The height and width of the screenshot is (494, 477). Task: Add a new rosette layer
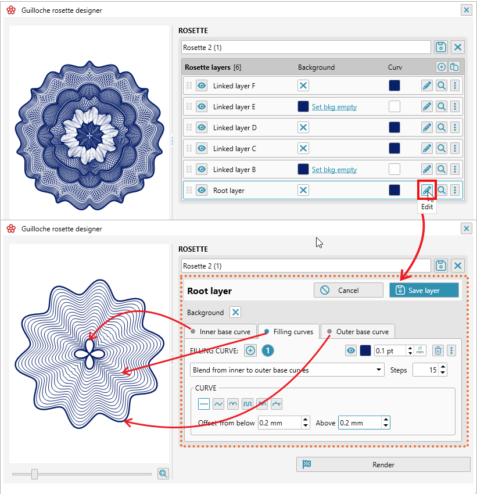coord(441,67)
